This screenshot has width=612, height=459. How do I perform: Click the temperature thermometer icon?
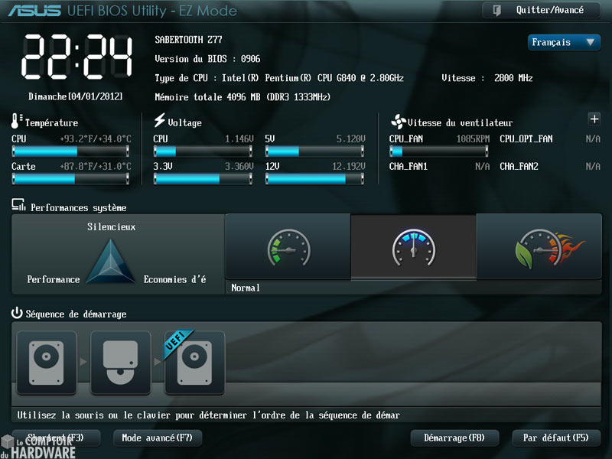tap(15, 121)
